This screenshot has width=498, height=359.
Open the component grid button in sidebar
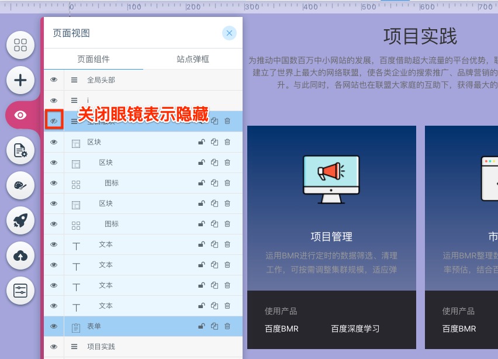coord(20,45)
